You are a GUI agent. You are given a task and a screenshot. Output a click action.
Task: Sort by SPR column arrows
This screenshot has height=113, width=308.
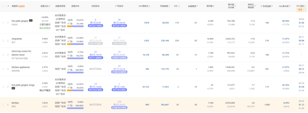pyautogui.click(x=179, y=6)
